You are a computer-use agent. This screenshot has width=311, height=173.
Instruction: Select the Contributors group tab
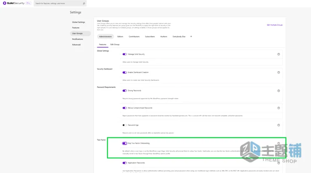tap(134, 37)
